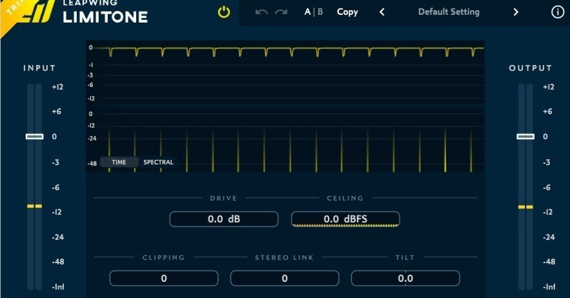Click the -Inf mark on output scale
The image size is (570, 298).
tap(549, 287)
